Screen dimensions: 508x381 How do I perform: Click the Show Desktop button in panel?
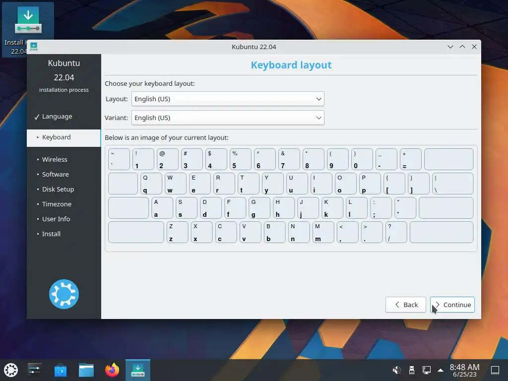495,370
